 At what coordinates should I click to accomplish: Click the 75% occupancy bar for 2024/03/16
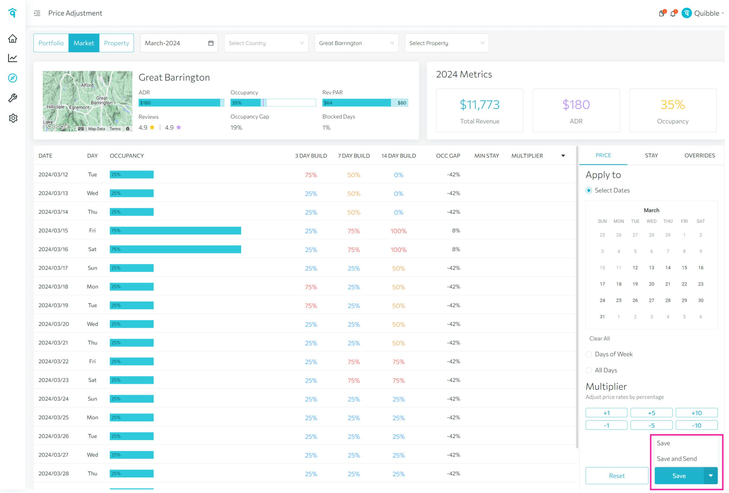tap(175, 249)
